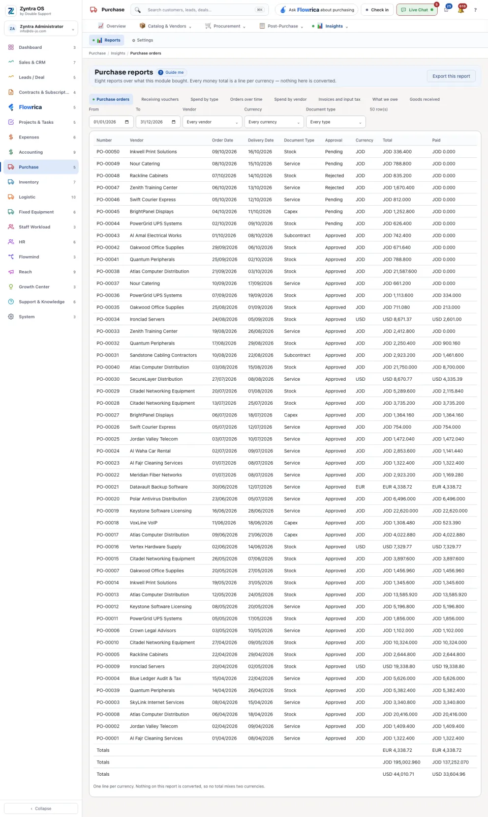Switch to Orders over time report tab
The width and height of the screenshot is (488, 817).
coord(246,99)
